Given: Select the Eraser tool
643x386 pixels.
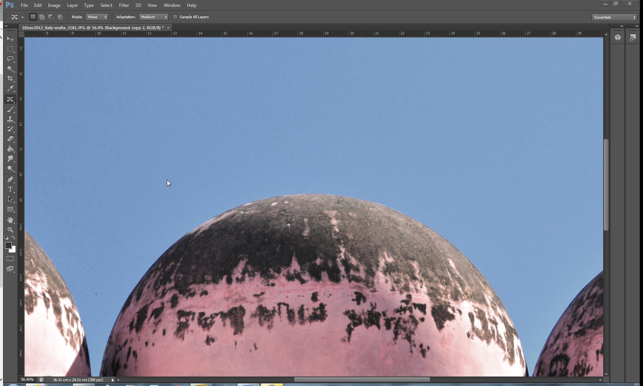Looking at the screenshot, I should coord(10,139).
